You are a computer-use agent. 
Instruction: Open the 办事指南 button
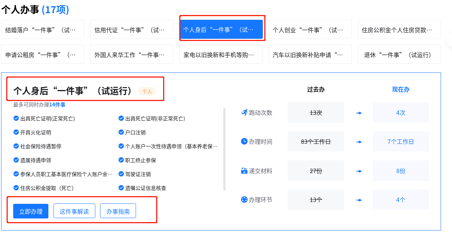[118, 211]
